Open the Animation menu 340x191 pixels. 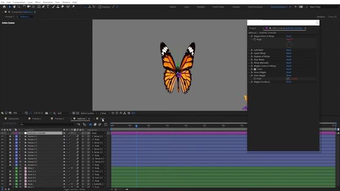click(48, 2)
